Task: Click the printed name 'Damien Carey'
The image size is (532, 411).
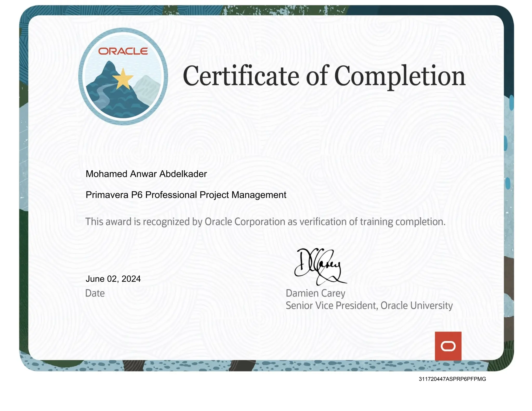Action: (316, 293)
